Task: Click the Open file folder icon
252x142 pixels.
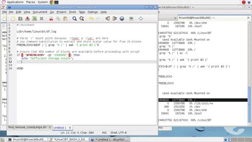Action: (20, 19)
